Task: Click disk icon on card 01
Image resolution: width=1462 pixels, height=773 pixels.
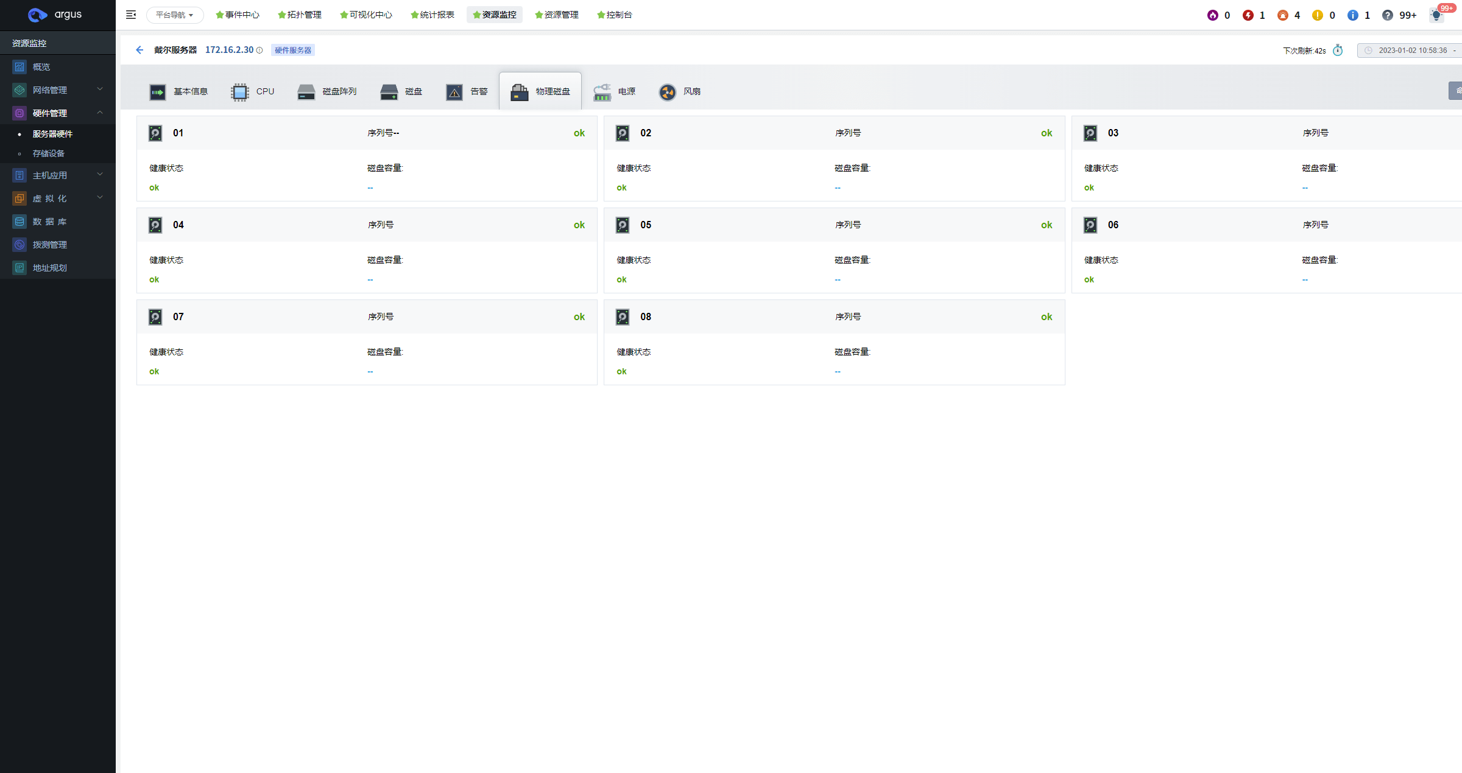Action: coord(155,133)
